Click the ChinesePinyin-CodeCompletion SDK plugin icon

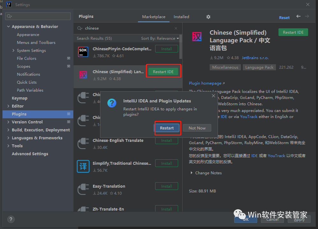(x=83, y=52)
